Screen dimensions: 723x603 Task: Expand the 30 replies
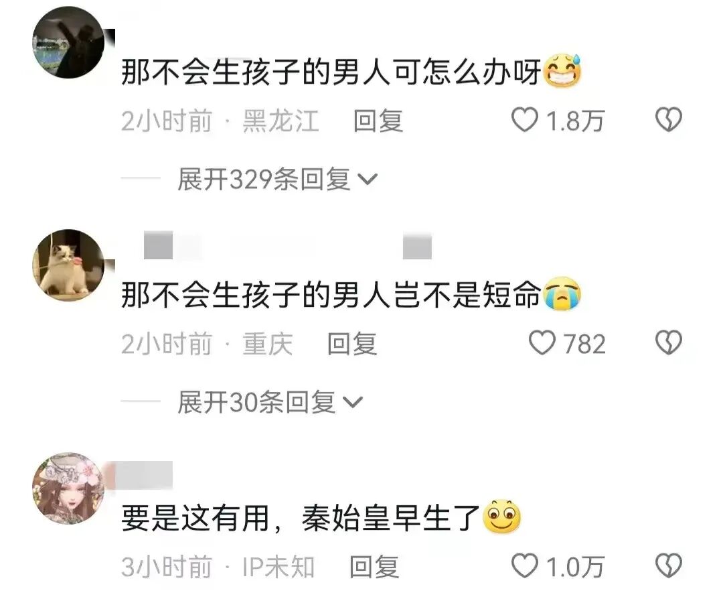pos(270,402)
